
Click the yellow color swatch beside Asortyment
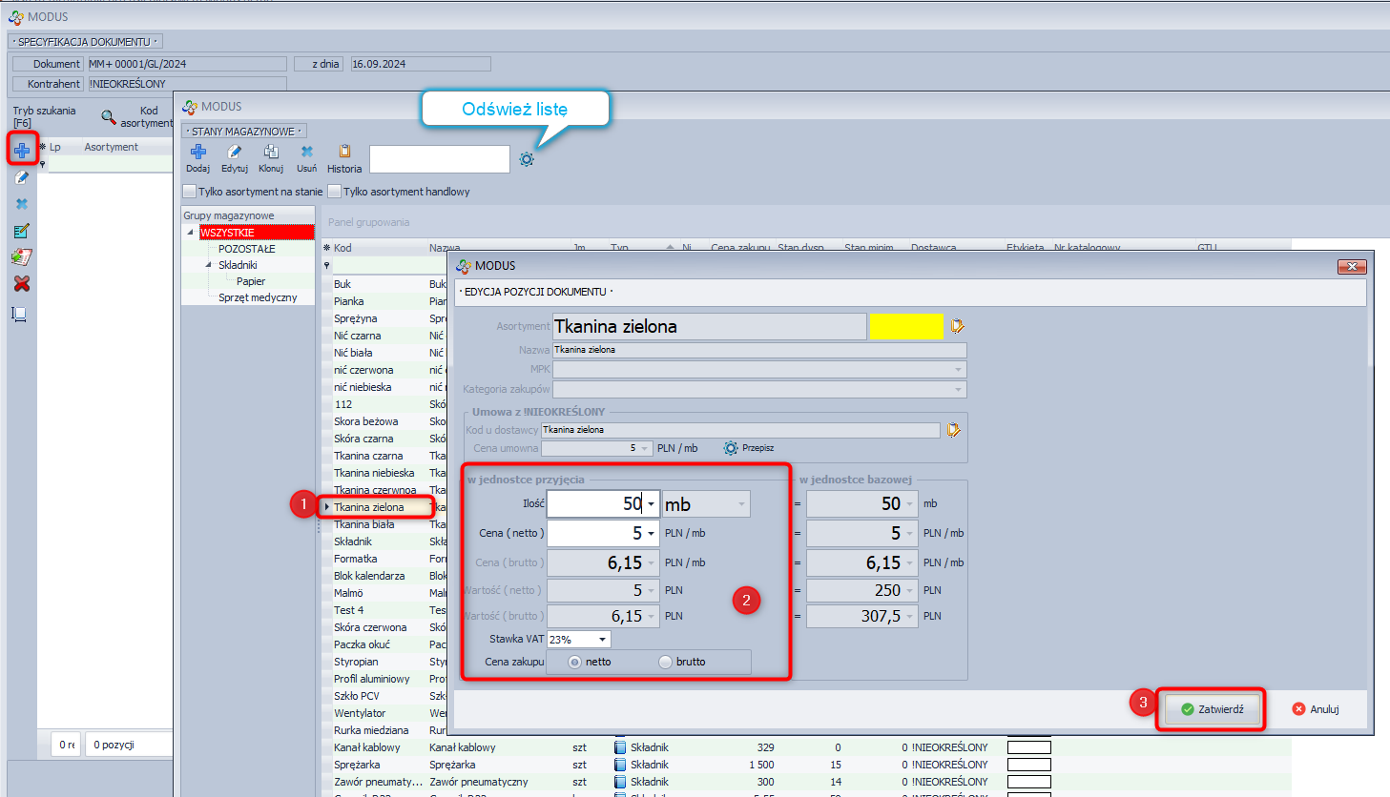click(x=905, y=326)
